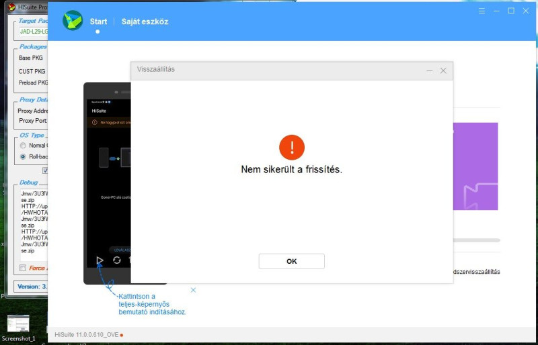Maximize the HiSuite window
Viewport: 538px width, 345px height.
tap(511, 11)
